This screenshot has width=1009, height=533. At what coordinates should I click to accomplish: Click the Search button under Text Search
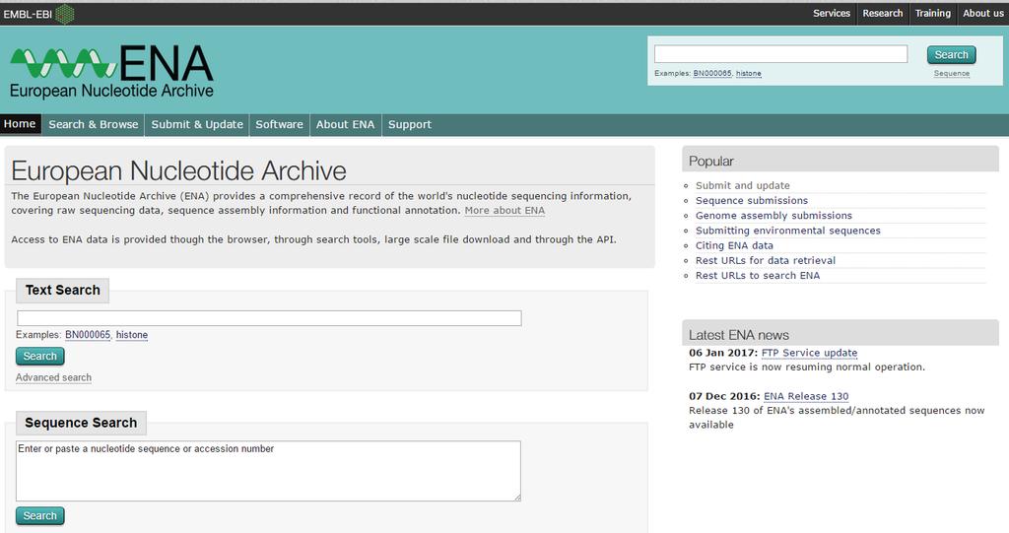[x=39, y=356]
